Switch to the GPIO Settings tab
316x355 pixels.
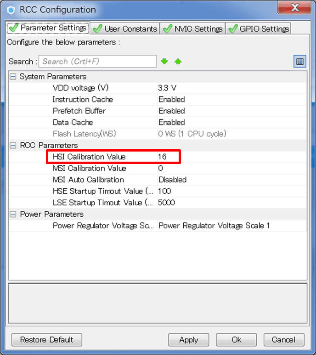coord(259,28)
